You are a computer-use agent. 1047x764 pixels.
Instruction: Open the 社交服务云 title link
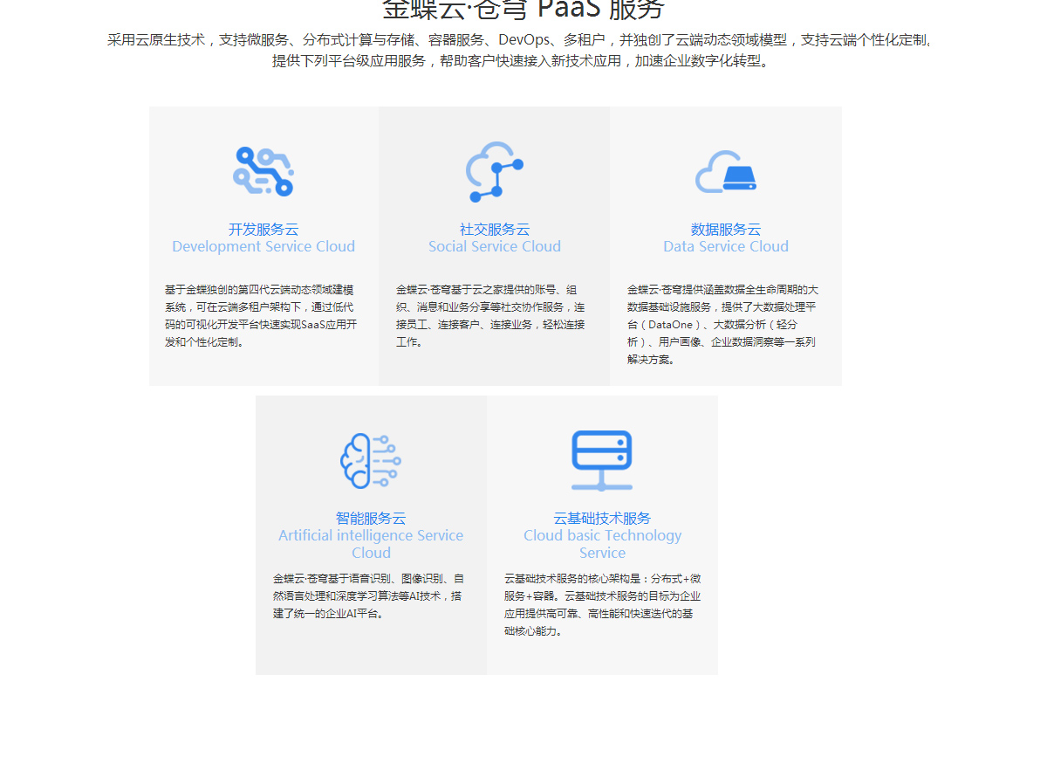click(x=495, y=230)
